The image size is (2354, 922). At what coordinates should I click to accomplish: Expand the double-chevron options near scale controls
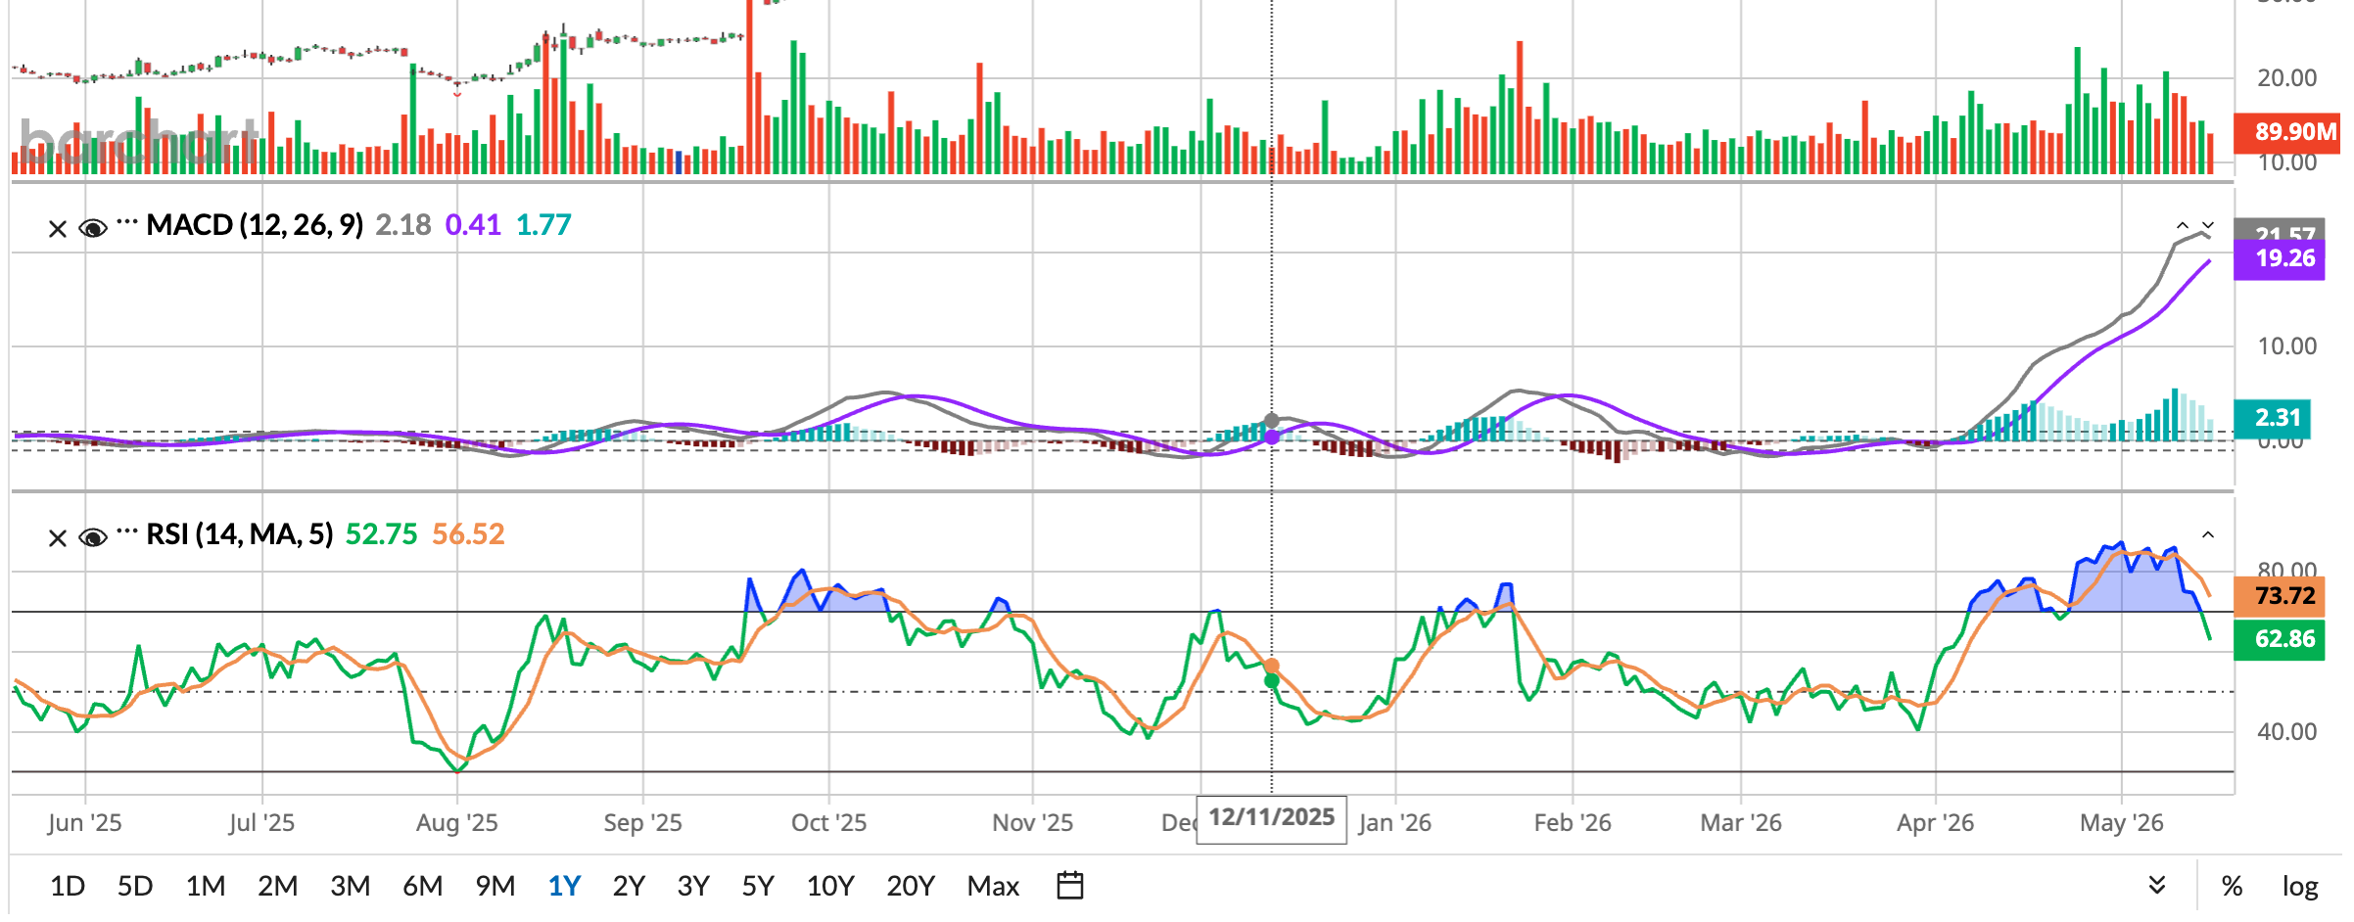(x=2156, y=886)
